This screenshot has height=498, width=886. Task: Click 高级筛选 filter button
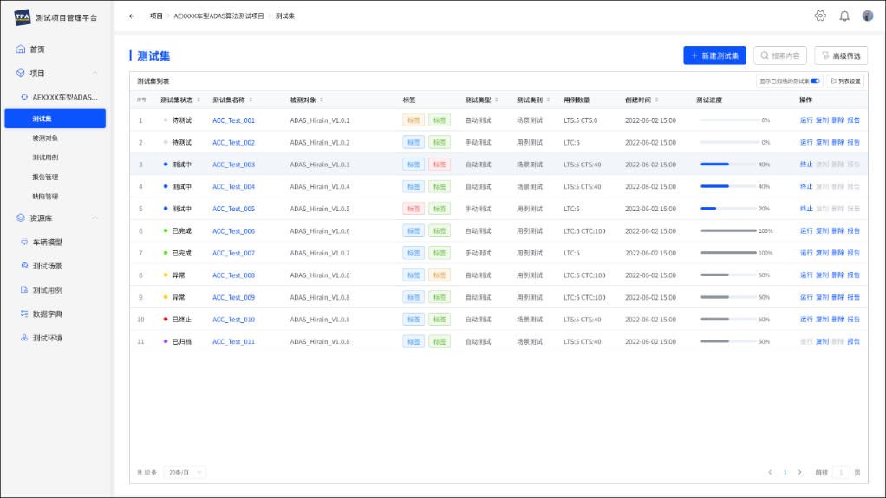pyautogui.click(x=841, y=55)
